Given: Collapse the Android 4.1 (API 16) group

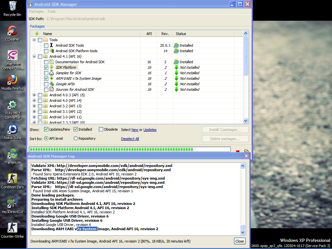Looking at the screenshot, I should (34, 56).
